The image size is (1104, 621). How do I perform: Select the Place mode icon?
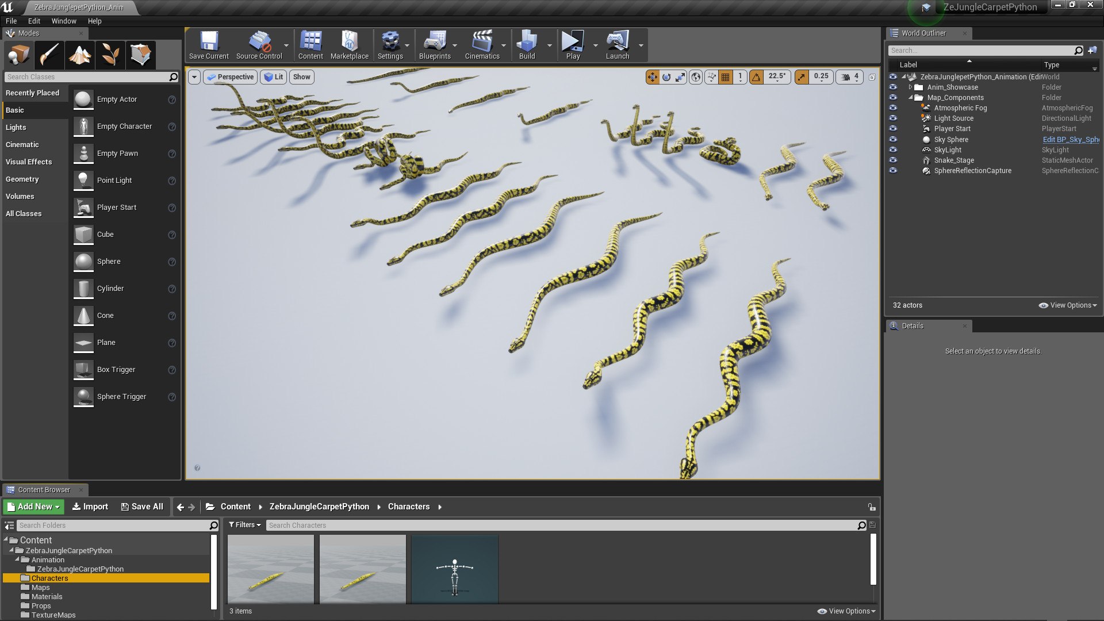point(19,55)
